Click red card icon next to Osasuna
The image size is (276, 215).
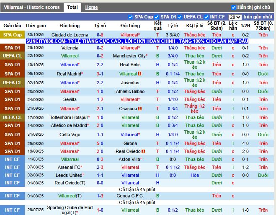(140, 109)
